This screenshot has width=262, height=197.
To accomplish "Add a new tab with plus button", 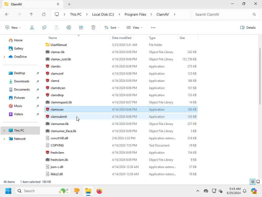I will pos(69,4).
